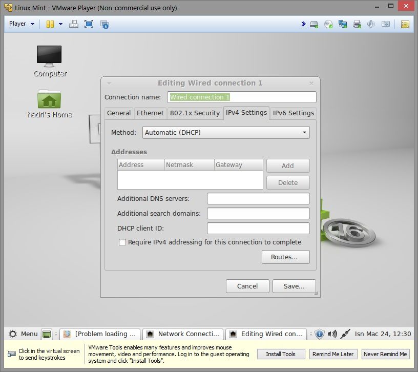Image resolution: width=418 pixels, height=372 pixels.
Task: Enable Require IPv4 addressing checkbox
Action: 122,242
